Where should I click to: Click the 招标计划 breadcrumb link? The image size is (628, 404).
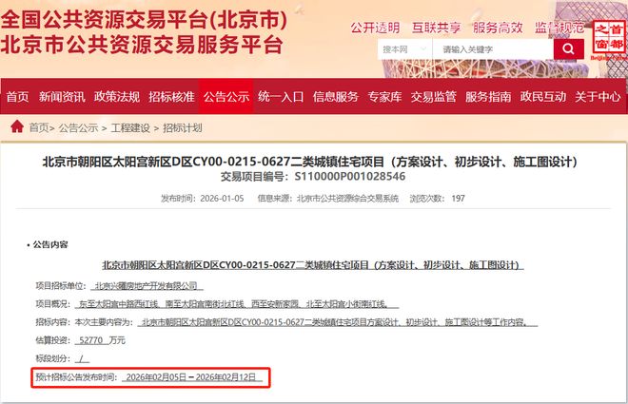pyautogui.click(x=182, y=127)
